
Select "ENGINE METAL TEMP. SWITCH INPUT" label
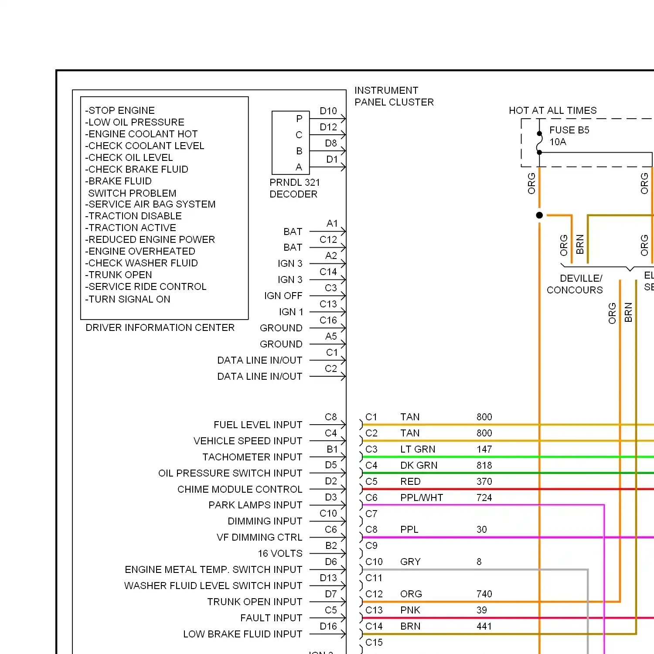pos(214,570)
